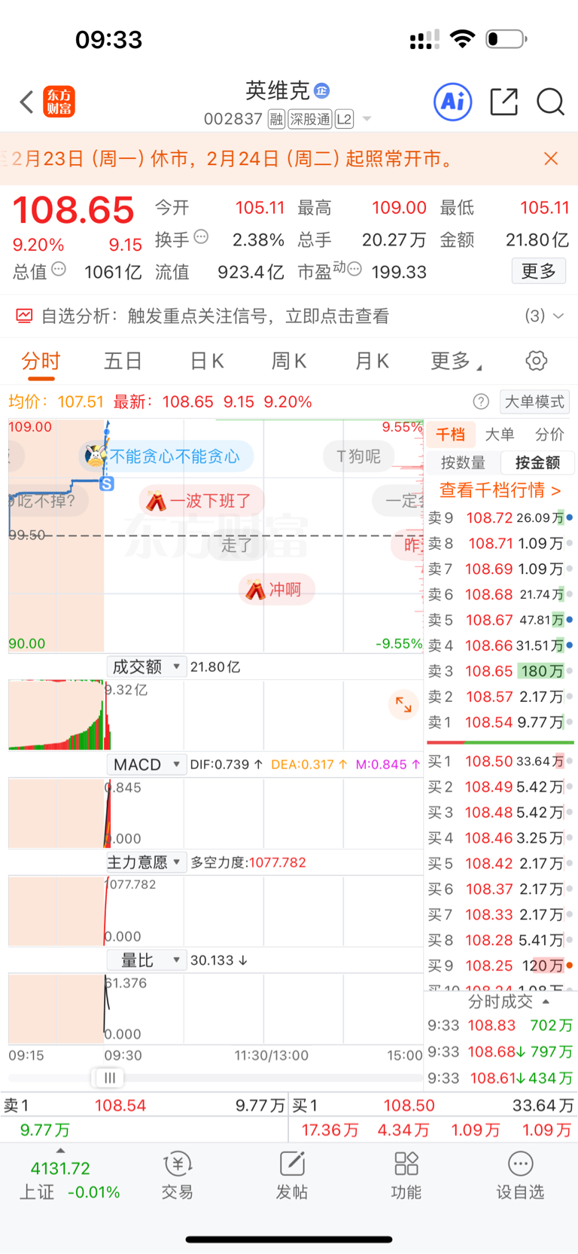Tap the 融 margin badge under the stock name

click(276, 119)
